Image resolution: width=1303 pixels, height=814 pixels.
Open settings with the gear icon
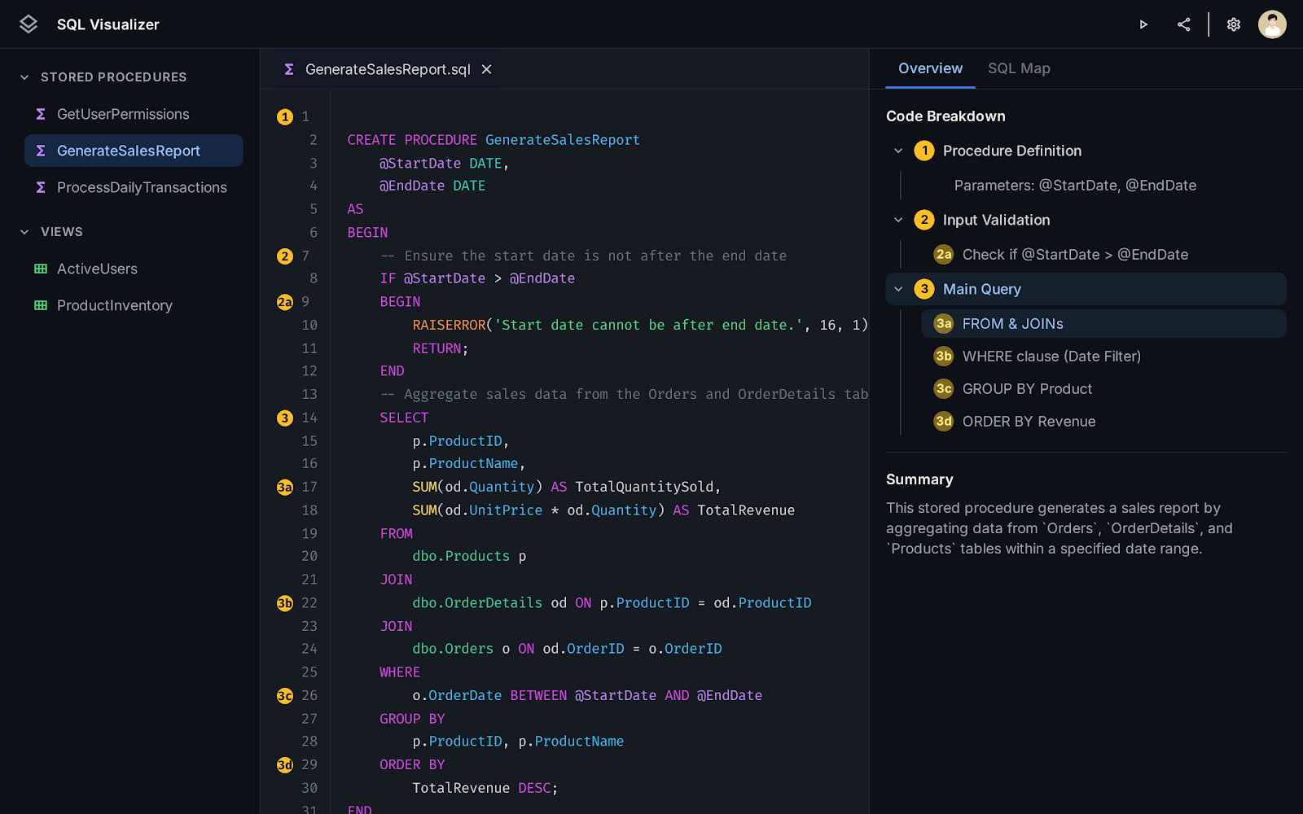[1233, 24]
